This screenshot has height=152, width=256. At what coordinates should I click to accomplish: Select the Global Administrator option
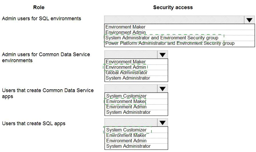tap(136, 72)
